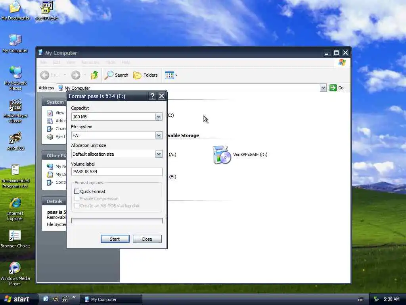Select Media Player Classic desktop shortcut
The height and width of the screenshot is (305, 406).
point(15,111)
